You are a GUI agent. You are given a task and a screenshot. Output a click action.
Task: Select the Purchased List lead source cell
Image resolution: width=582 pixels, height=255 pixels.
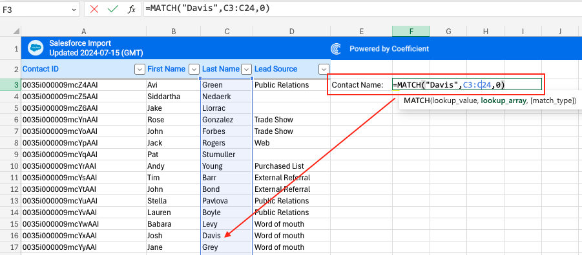coord(291,165)
